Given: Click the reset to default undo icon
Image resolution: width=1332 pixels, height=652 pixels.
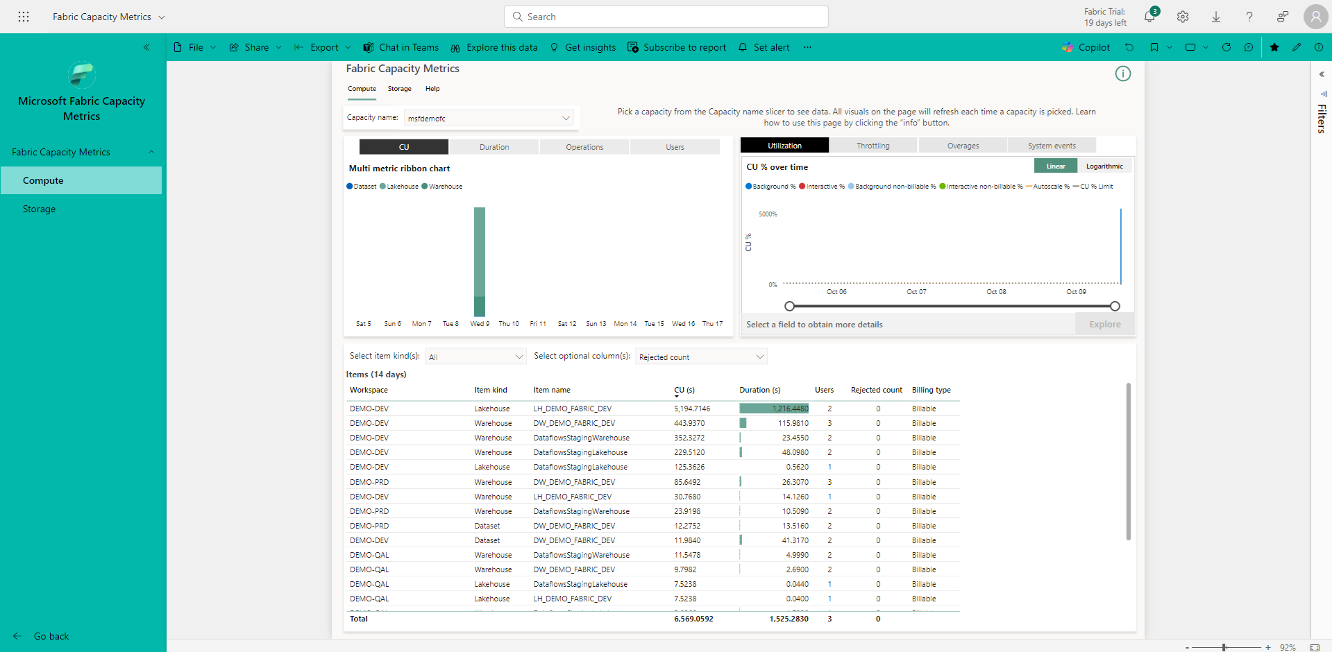Looking at the screenshot, I should tap(1129, 47).
